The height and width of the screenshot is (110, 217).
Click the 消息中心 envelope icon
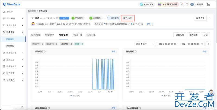pos(4,80)
